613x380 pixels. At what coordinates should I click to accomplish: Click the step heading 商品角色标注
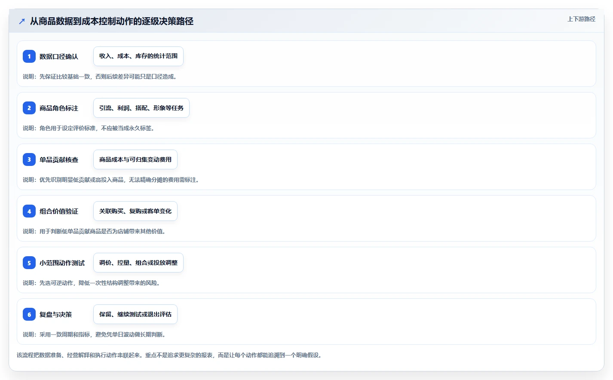[x=59, y=108]
